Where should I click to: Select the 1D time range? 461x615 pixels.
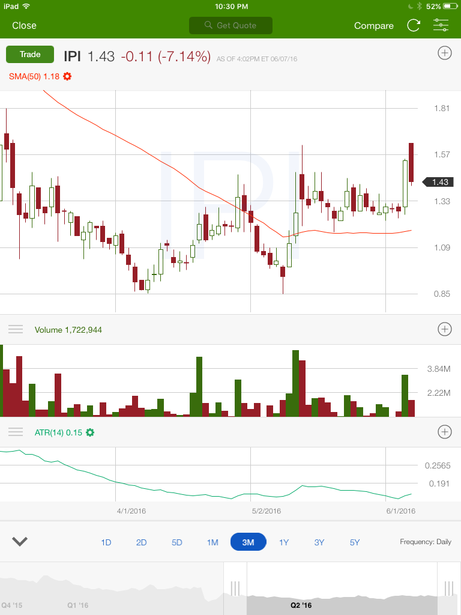(x=106, y=542)
